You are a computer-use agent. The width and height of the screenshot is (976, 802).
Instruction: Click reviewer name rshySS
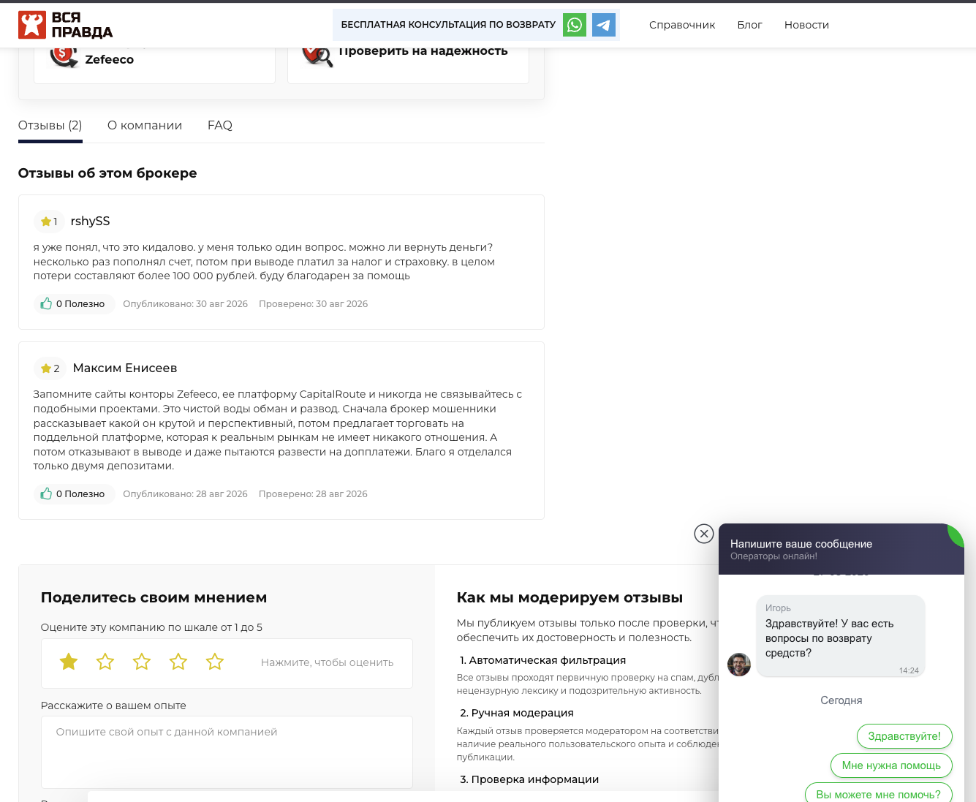(x=90, y=221)
